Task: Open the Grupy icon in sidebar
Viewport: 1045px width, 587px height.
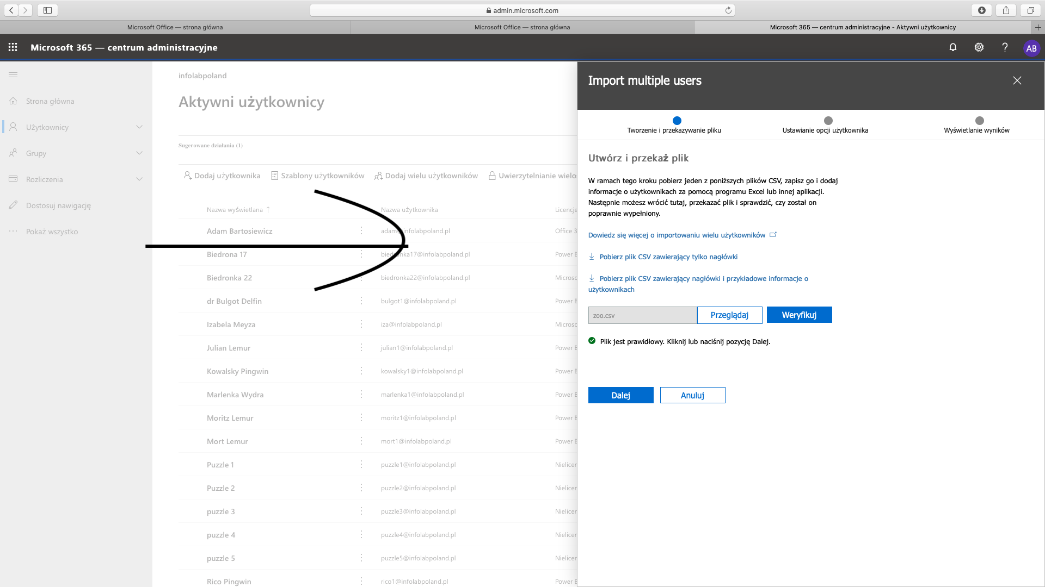Action: (x=14, y=153)
